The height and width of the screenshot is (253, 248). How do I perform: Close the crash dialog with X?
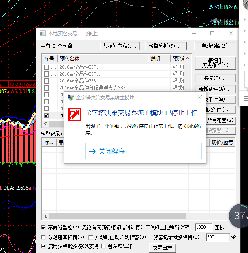(199, 97)
